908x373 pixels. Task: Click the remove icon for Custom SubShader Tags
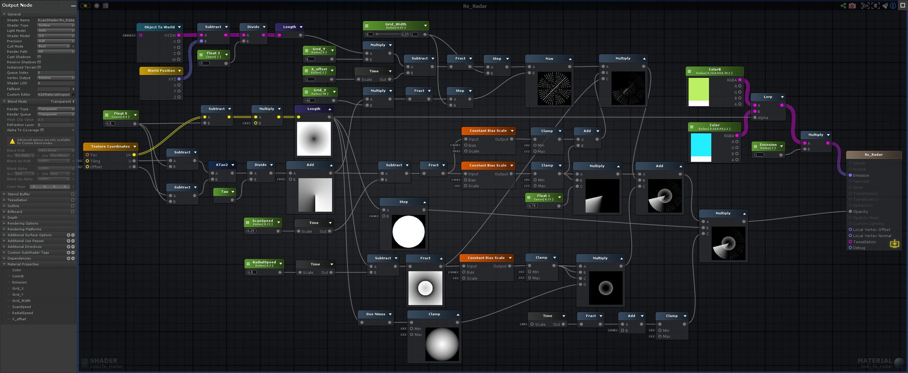click(73, 253)
